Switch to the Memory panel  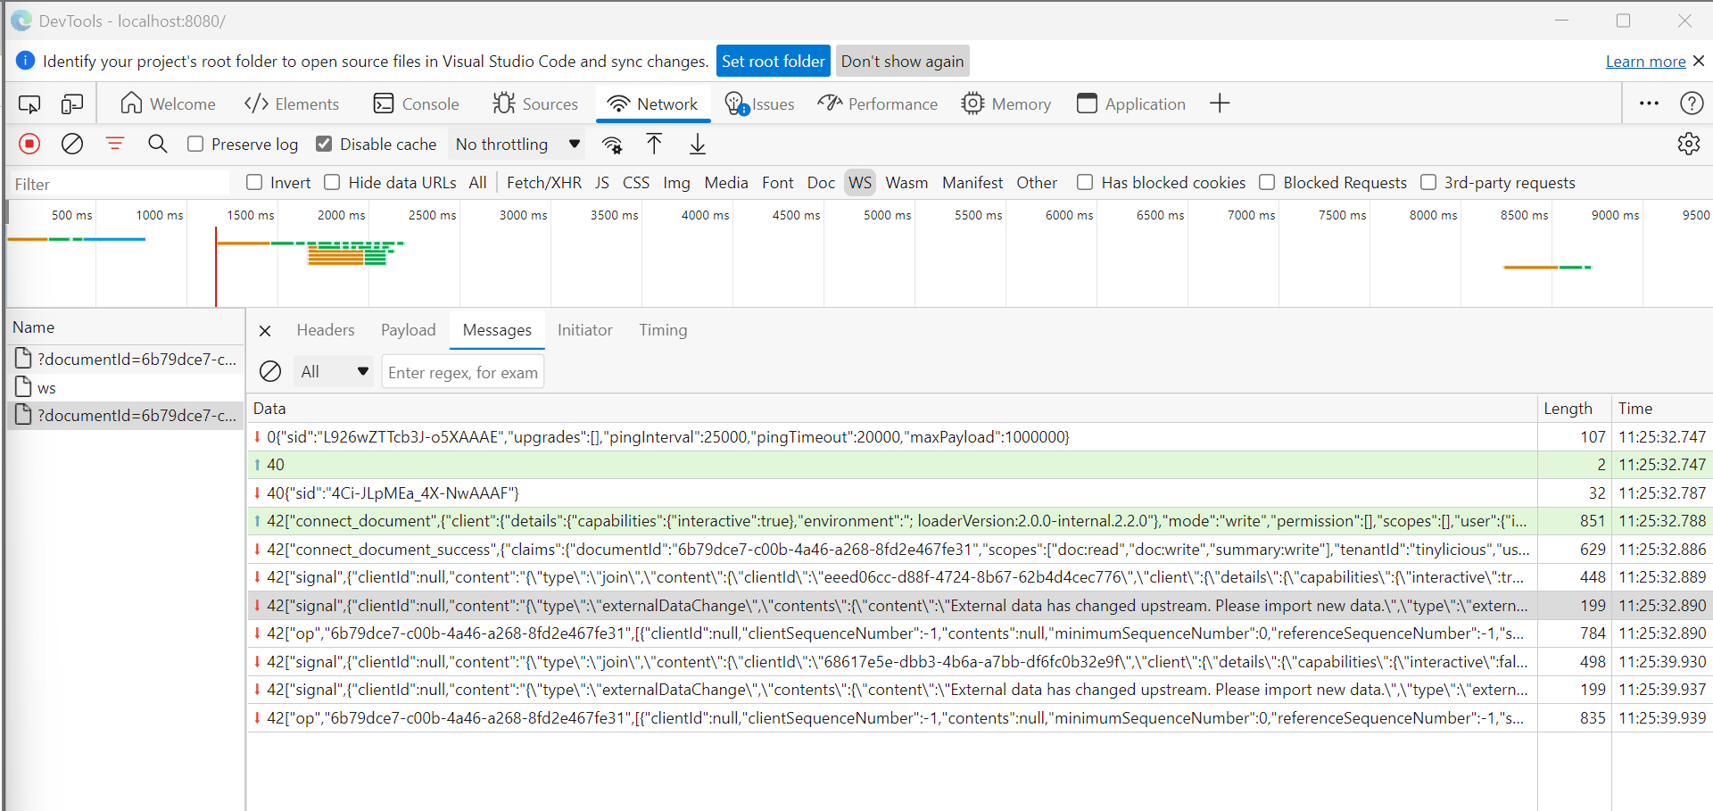point(1006,103)
